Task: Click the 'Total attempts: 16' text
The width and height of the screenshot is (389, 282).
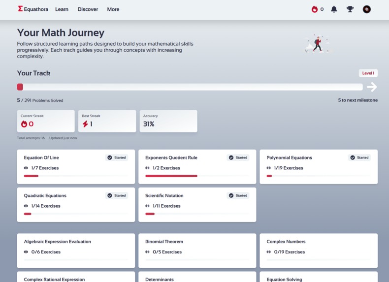Action: (31, 138)
